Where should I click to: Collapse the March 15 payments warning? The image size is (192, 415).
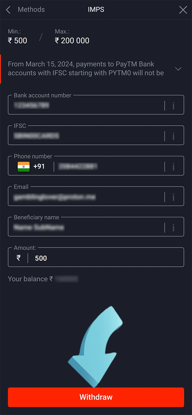178,69
